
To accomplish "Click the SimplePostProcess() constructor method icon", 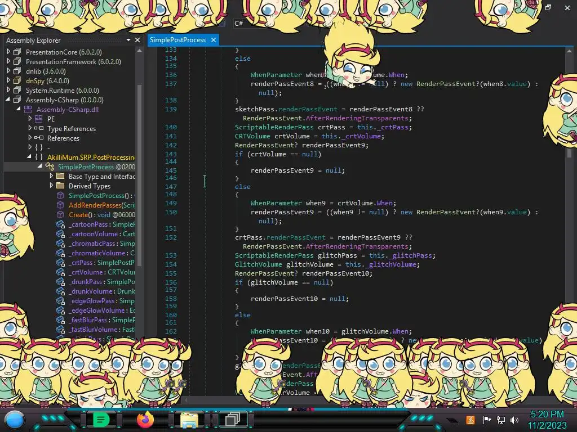I will pyautogui.click(x=60, y=195).
